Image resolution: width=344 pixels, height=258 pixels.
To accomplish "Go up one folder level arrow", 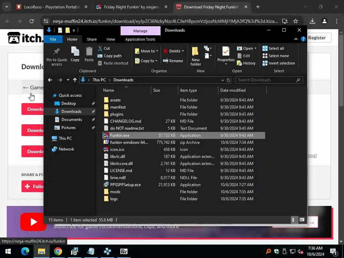I will [x=75, y=80].
